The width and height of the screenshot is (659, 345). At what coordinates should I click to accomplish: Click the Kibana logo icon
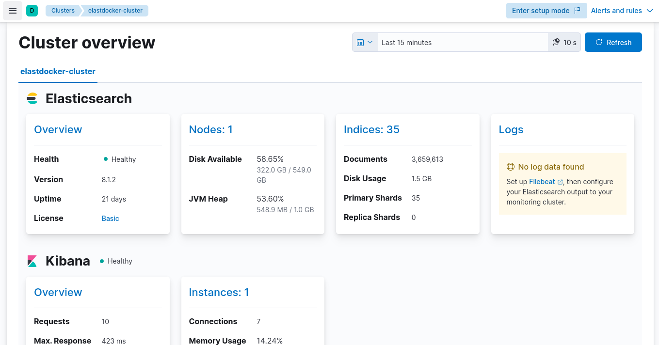tap(32, 261)
